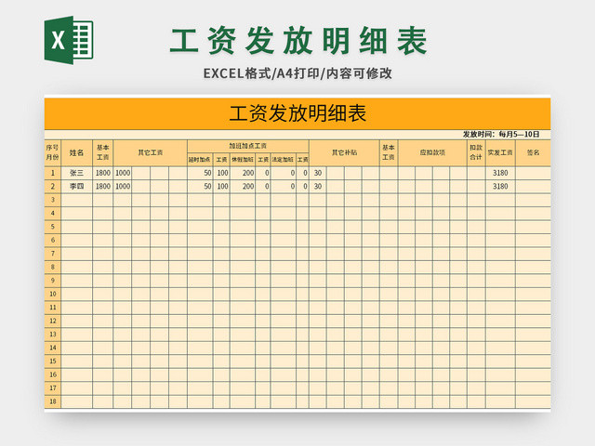Click the 其它补贴 header cell
Viewport: 595px width, 446px height.
[x=344, y=152]
